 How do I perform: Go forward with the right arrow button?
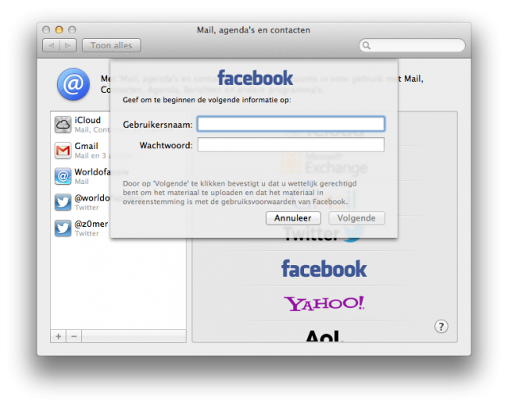point(67,45)
